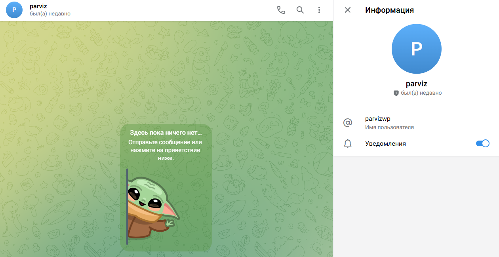Viewport: 499px width, 257px height.
Task: Click the Информация panel title
Action: pyautogui.click(x=389, y=10)
